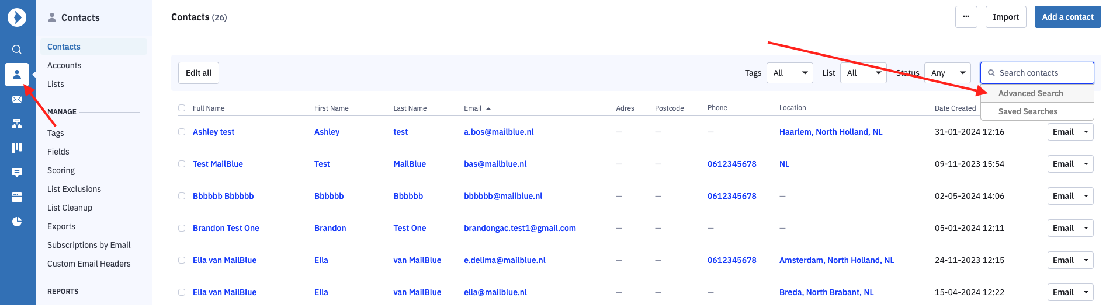Viewport: 1113px width, 305px height.
Task: Open Subscriptions by Email menu item
Action: [x=89, y=245]
